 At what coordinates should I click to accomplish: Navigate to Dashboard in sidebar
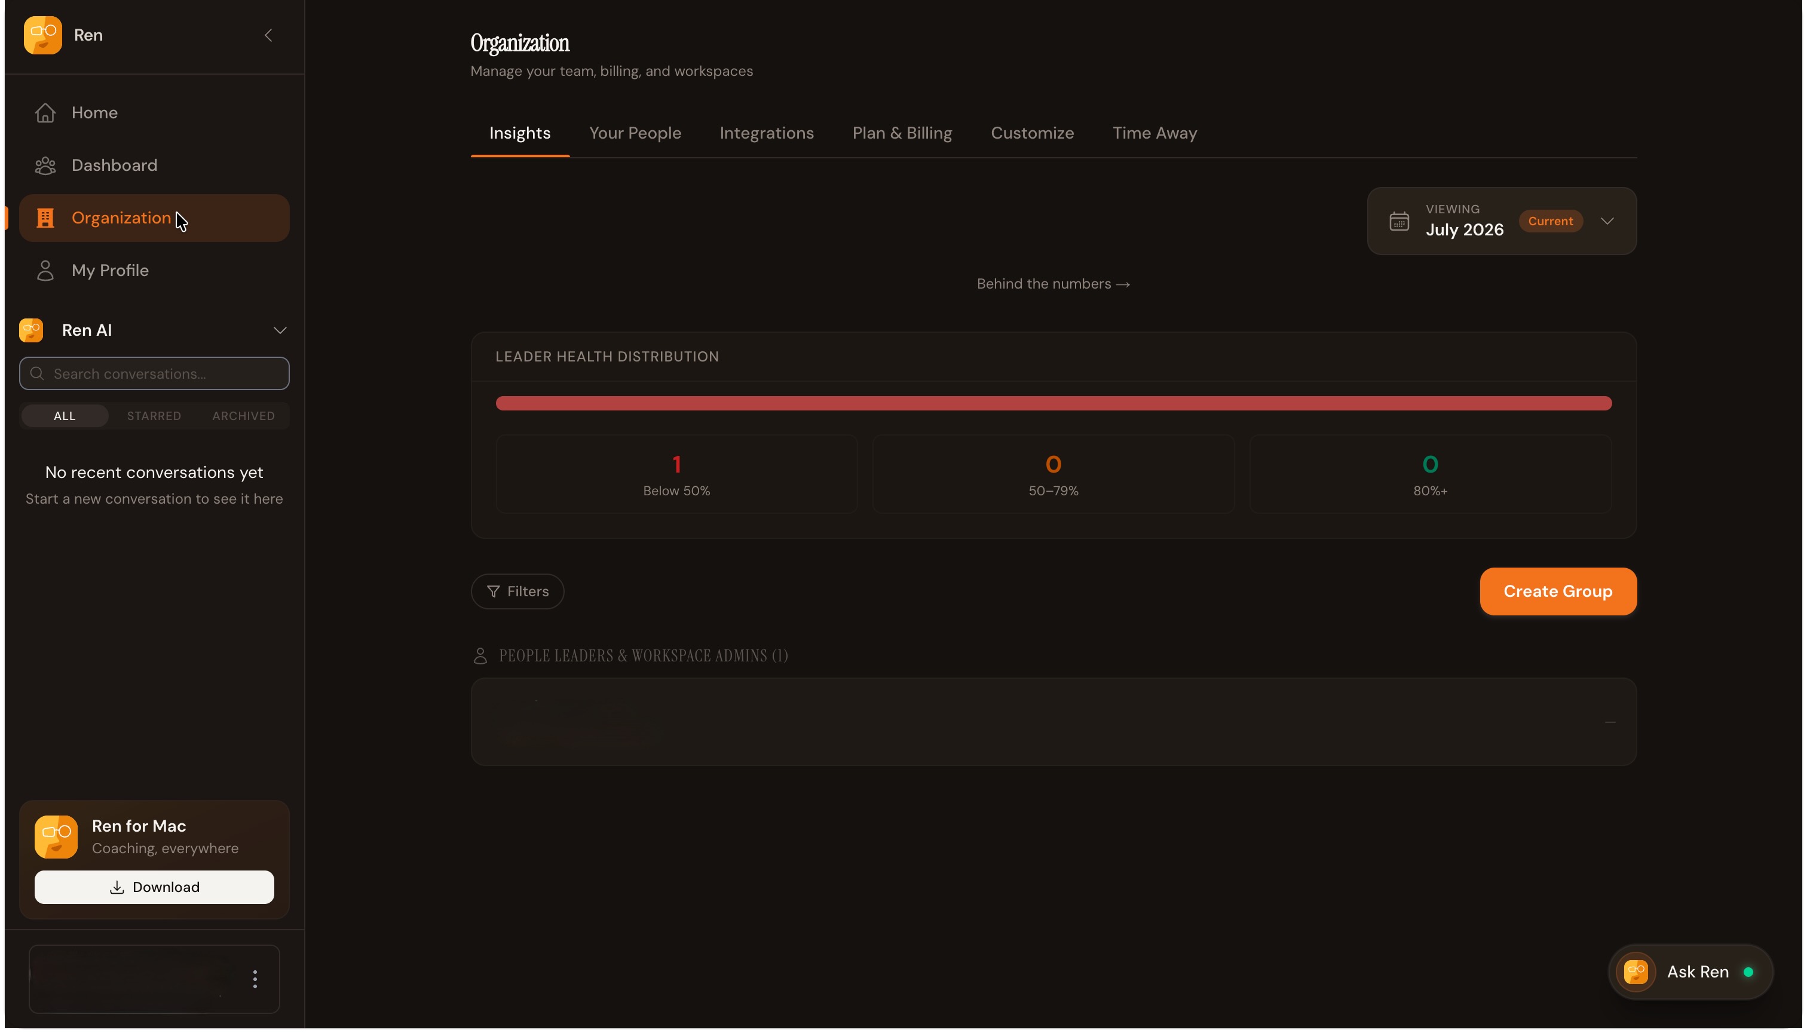click(x=155, y=165)
